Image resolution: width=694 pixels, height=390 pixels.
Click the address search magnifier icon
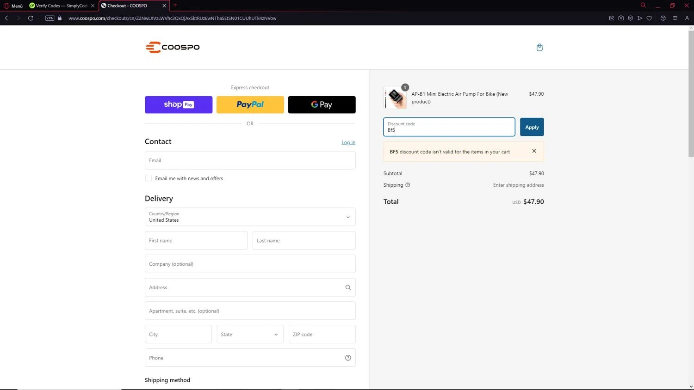pos(348,287)
